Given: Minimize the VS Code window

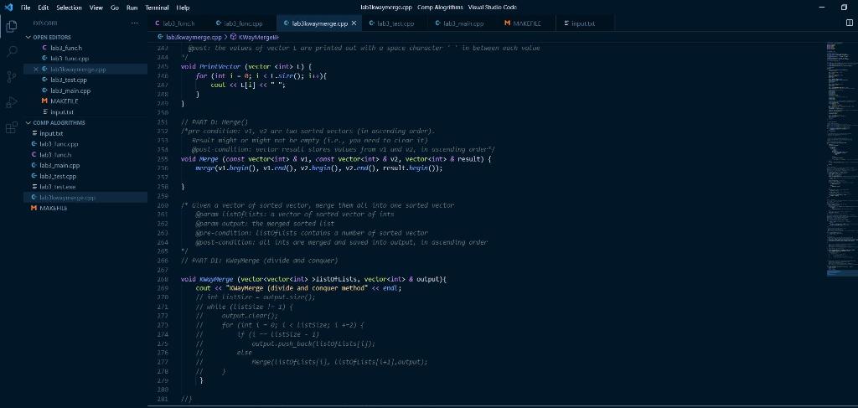Looking at the screenshot, I should (x=821, y=7).
